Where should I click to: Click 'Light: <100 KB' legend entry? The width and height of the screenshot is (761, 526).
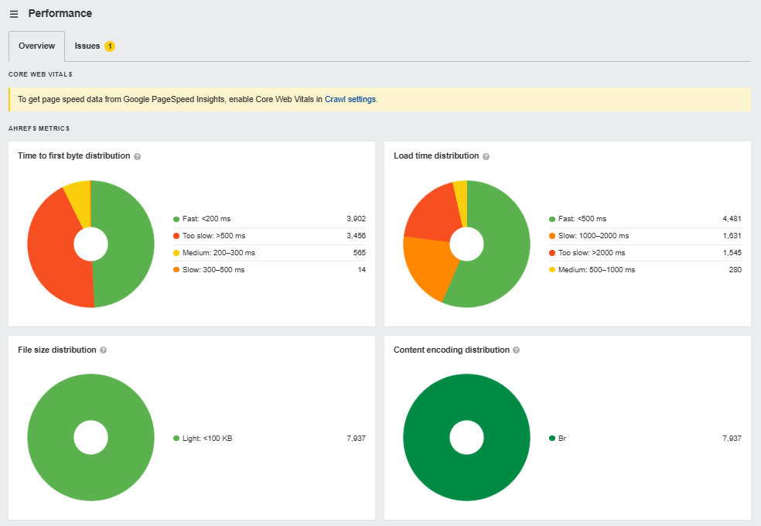click(207, 439)
